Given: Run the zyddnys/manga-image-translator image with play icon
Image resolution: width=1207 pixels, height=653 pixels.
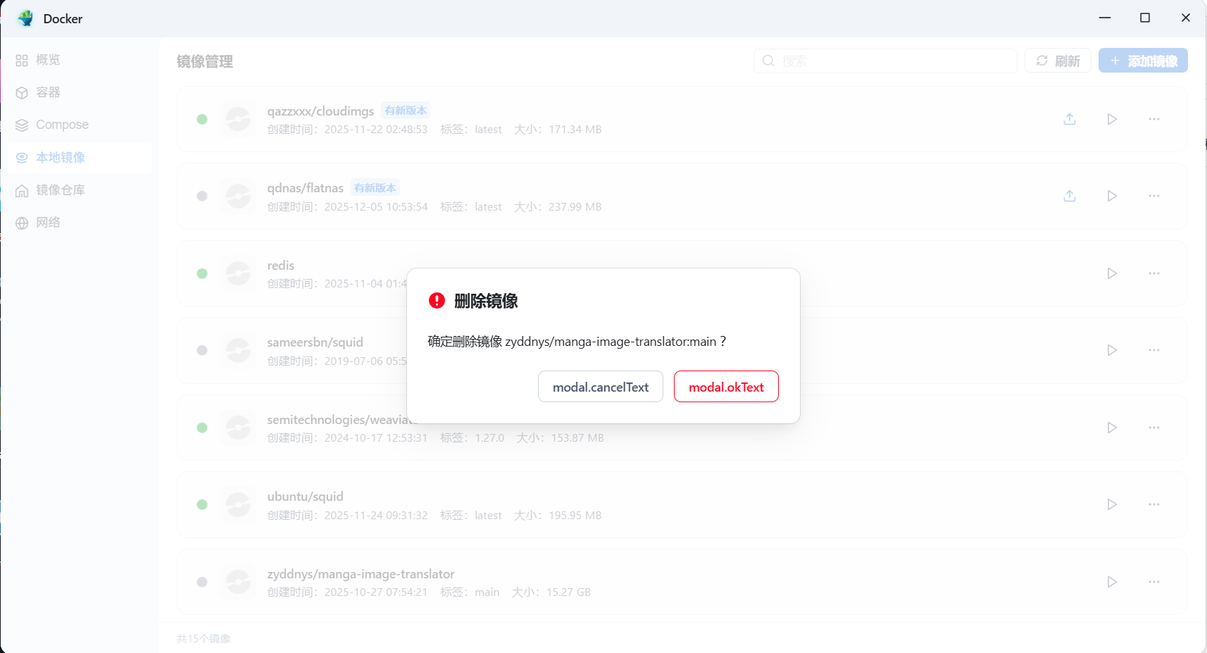Looking at the screenshot, I should [1112, 582].
